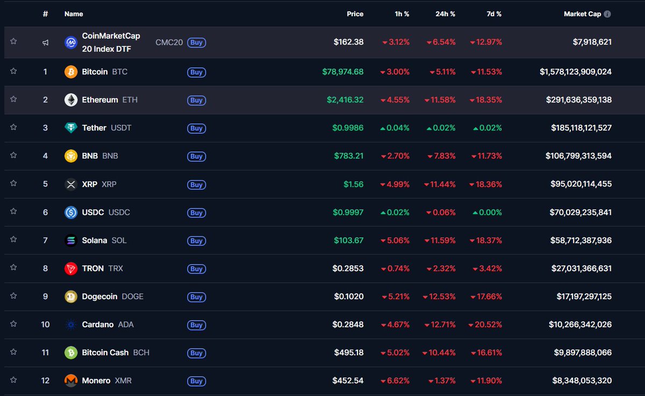The image size is (645, 396).
Task: Toggle the watchlist star for Tether
Action: coord(13,127)
